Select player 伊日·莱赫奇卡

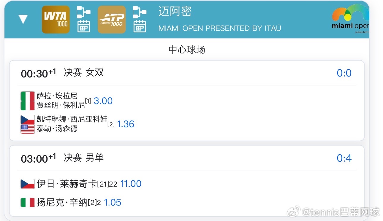pyautogui.click(x=67, y=184)
